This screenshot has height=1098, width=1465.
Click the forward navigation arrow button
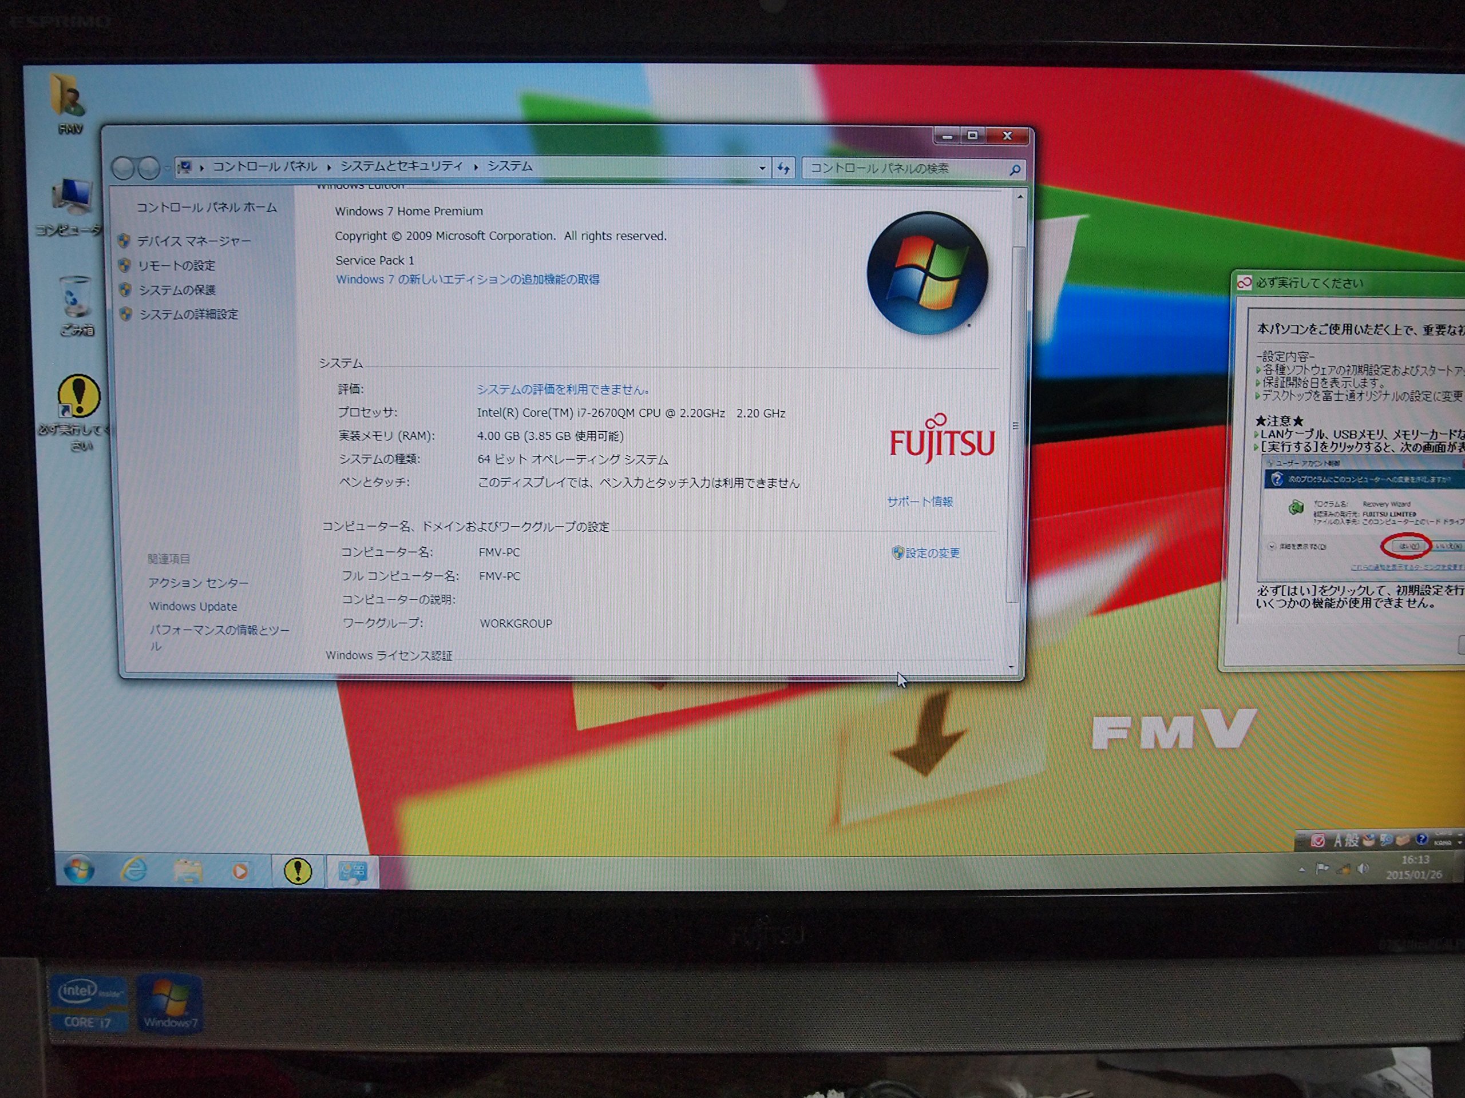tap(148, 168)
